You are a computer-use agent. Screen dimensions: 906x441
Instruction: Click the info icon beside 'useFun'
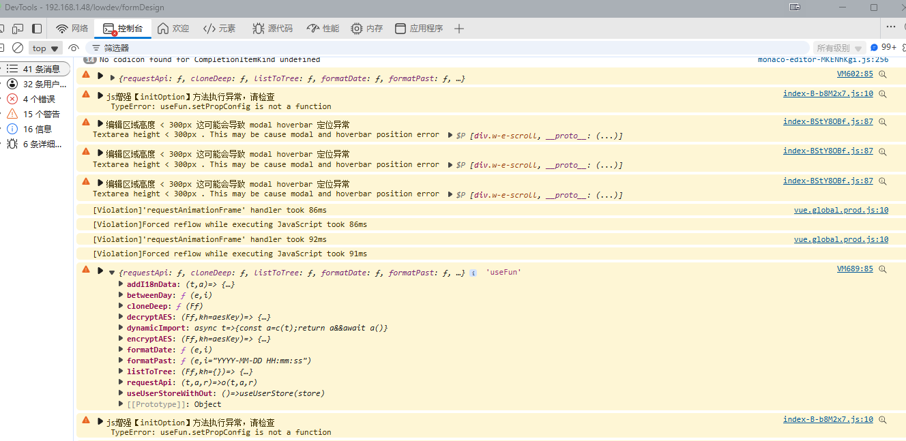pyautogui.click(x=473, y=273)
